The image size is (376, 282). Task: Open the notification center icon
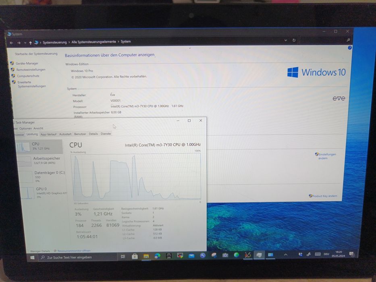(351, 254)
